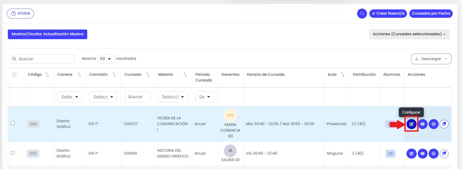466x169 pixels.
Task: Click the 29 alumnos badge in row 370
Action: click(391, 154)
